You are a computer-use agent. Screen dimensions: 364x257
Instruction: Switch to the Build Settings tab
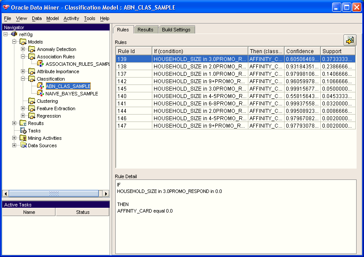(x=177, y=29)
